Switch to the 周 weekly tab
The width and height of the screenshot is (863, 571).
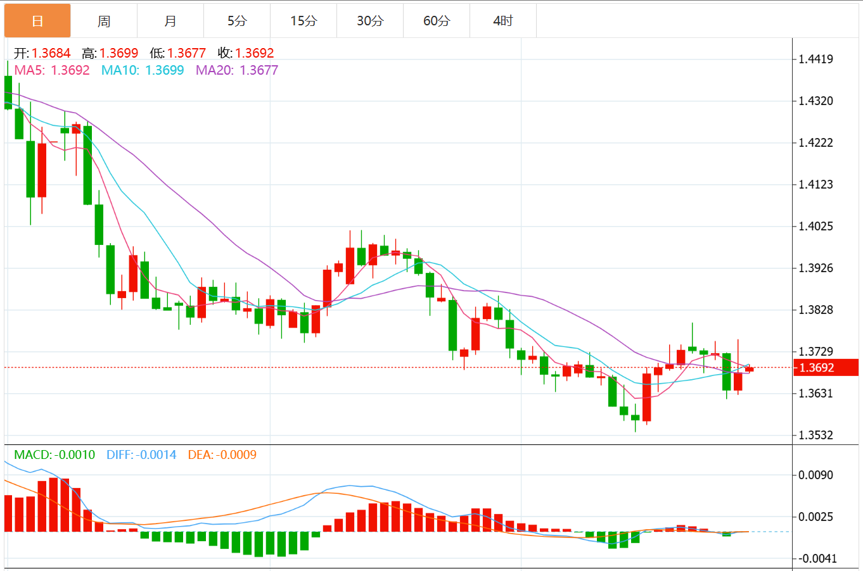[104, 21]
